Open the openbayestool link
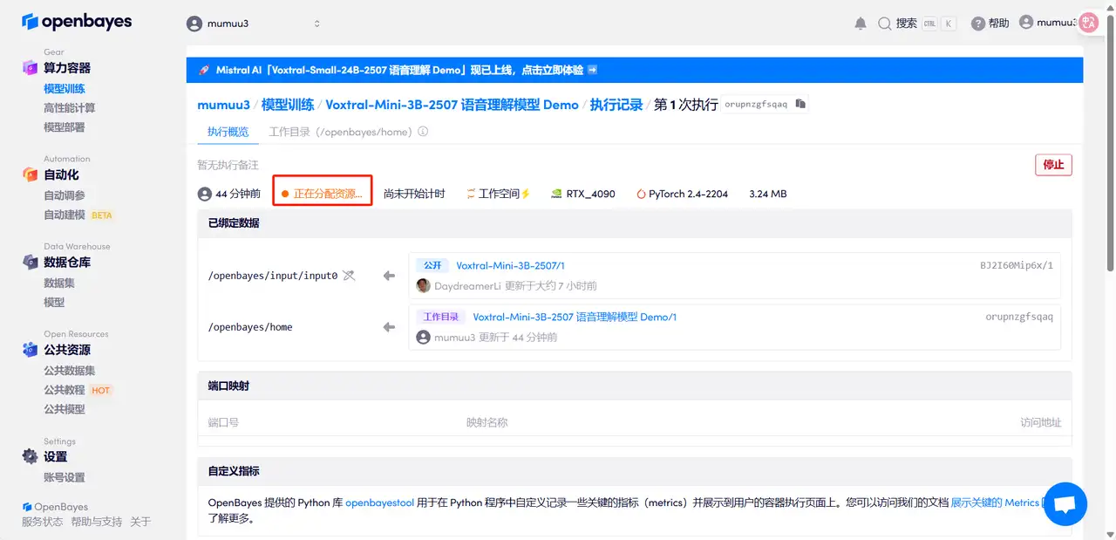Viewport: 1116px width, 540px height. [379, 502]
